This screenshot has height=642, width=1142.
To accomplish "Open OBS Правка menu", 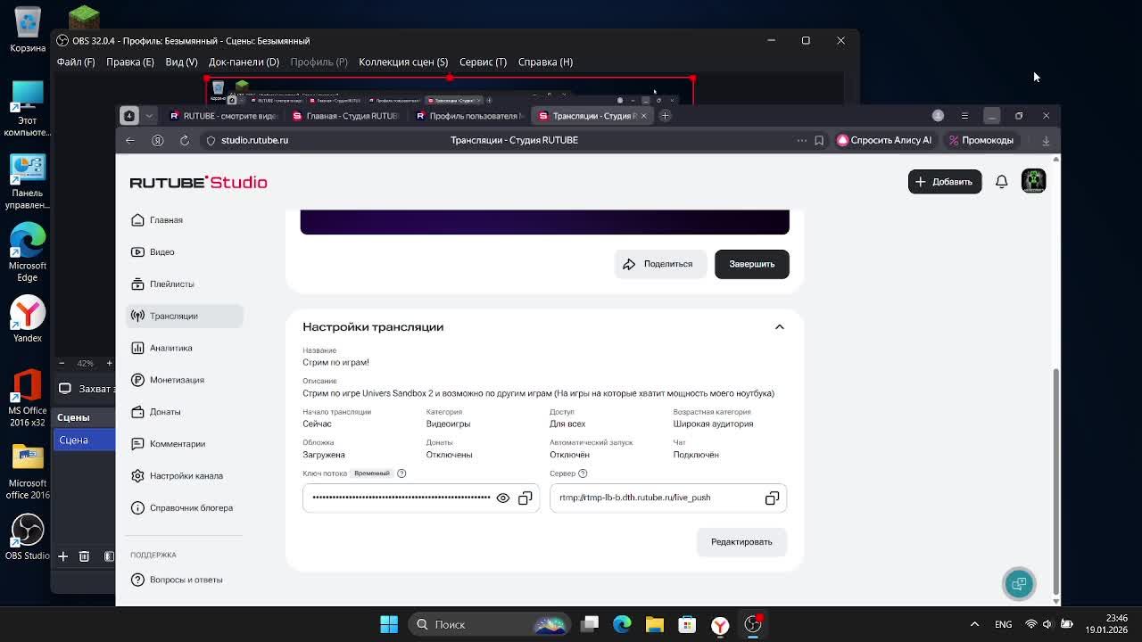I will (130, 62).
